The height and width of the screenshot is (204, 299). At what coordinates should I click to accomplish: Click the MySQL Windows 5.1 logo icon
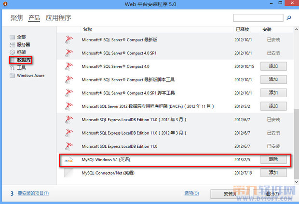pyautogui.click(x=69, y=160)
